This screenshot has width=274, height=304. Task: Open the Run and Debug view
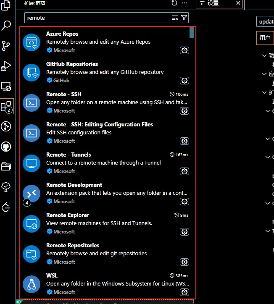tap(6, 66)
